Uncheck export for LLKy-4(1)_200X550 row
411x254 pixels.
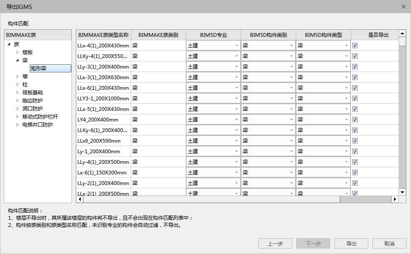[355, 56]
